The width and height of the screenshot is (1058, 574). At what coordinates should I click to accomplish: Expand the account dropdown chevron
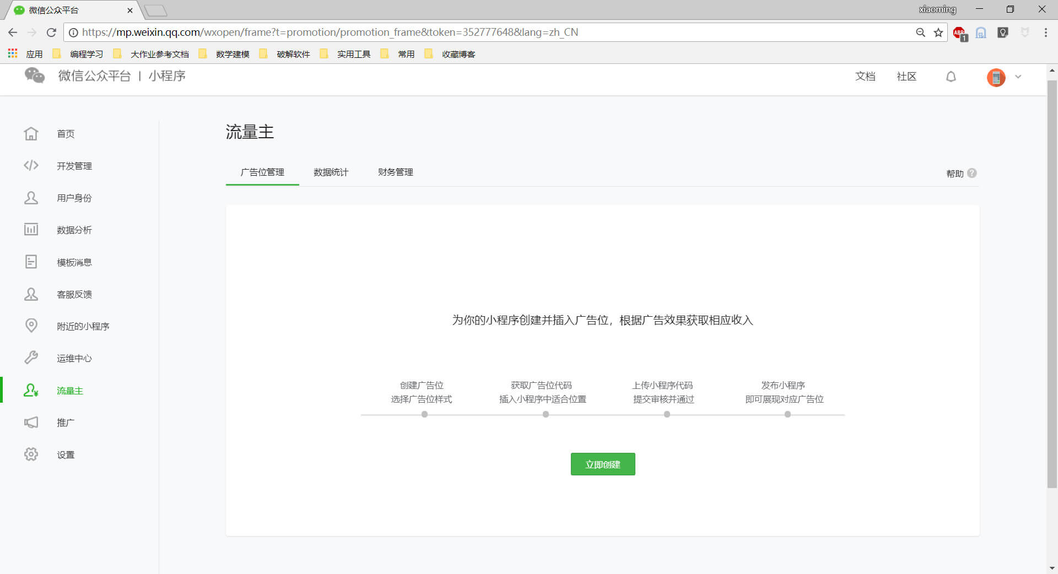(1018, 77)
